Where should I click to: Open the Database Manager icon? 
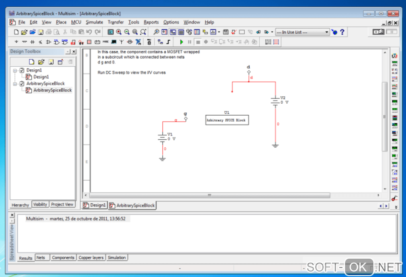pos(189,32)
